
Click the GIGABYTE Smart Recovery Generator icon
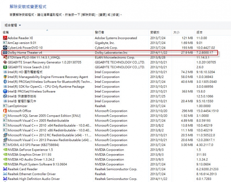pyautogui.click(x=5, y=62)
